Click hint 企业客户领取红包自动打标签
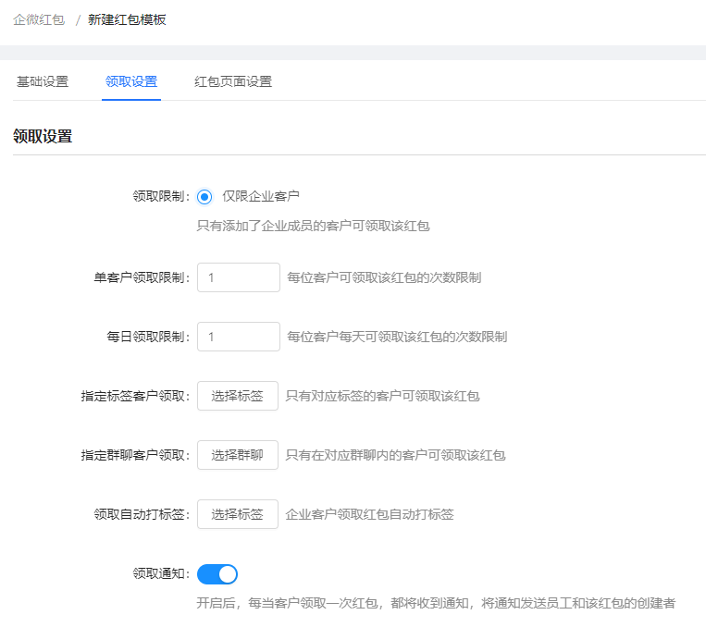 370,514
